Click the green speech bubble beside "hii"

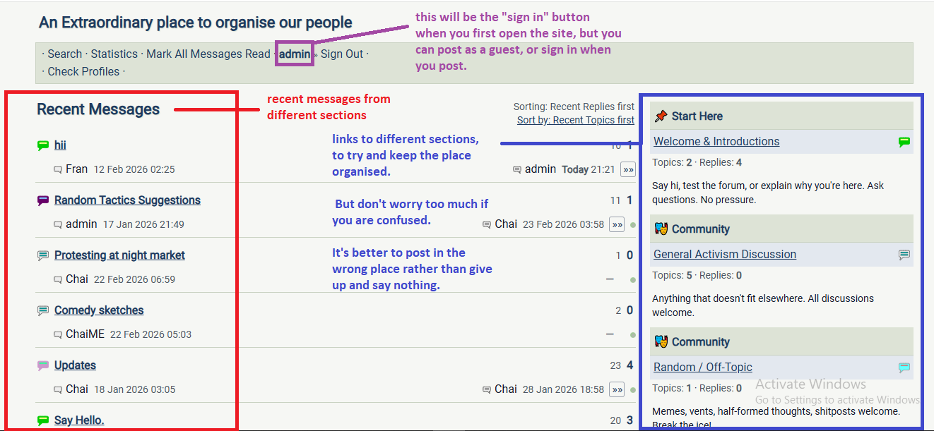pos(43,146)
